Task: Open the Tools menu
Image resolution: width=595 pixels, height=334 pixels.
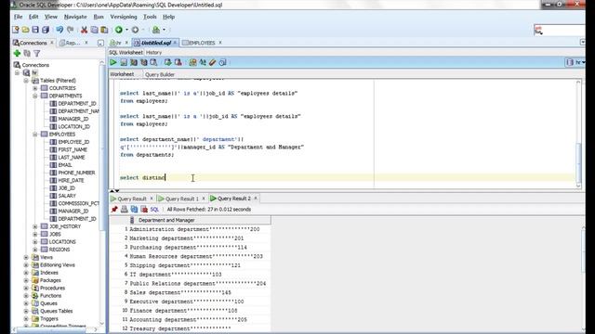Action: 150,17
